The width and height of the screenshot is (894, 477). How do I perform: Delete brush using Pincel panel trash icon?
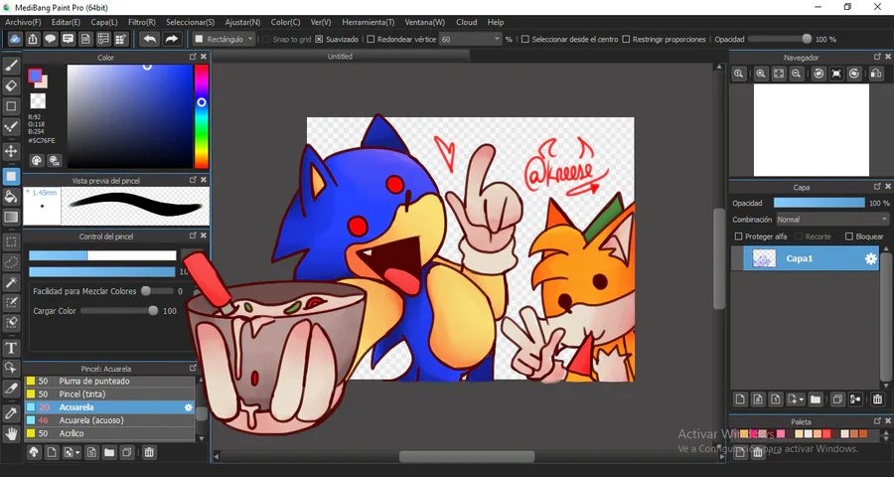pos(149,452)
